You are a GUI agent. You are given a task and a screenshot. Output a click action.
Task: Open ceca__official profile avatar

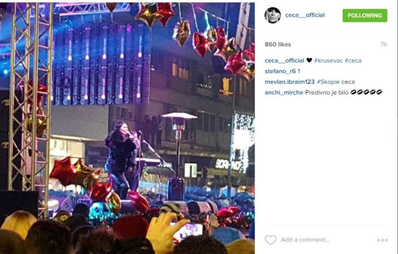pos(272,15)
